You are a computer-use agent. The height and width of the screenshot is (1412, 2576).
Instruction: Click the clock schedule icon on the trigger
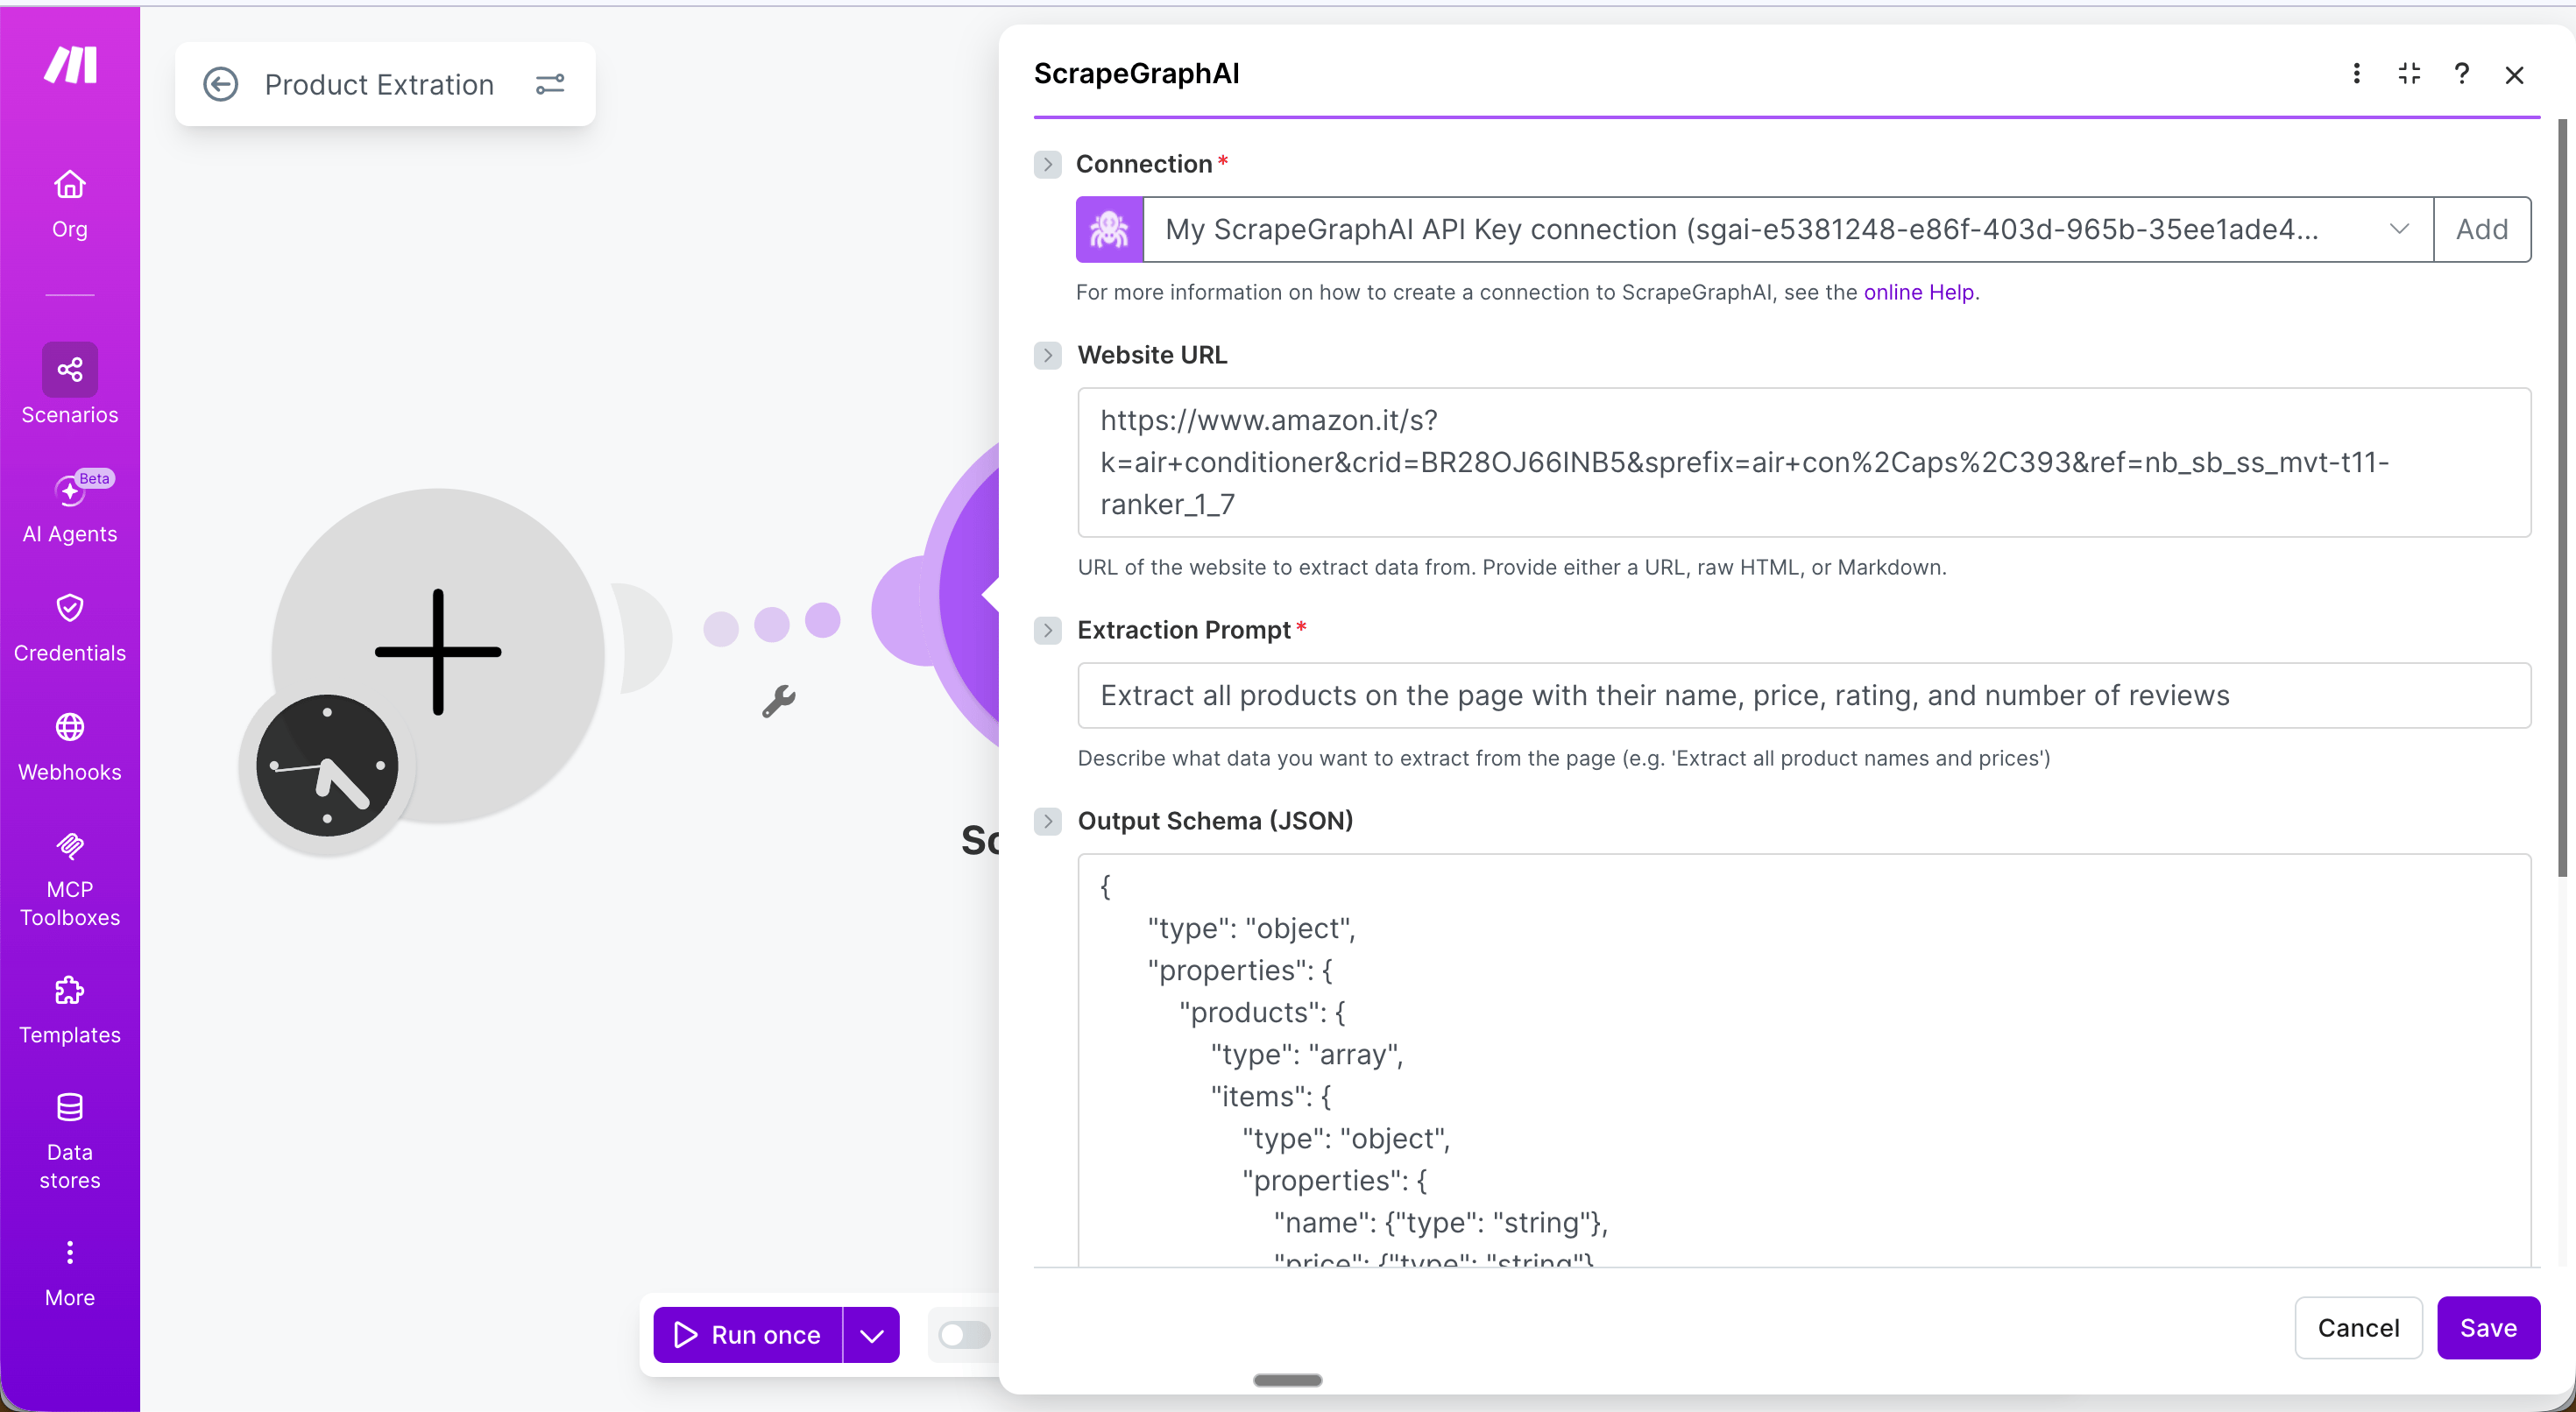pos(327,766)
